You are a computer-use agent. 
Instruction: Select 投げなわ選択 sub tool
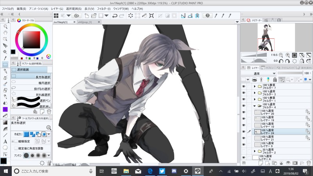(x=31, y=88)
